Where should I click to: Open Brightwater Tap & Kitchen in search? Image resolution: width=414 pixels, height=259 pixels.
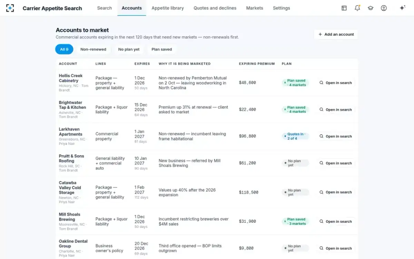coord(336,109)
